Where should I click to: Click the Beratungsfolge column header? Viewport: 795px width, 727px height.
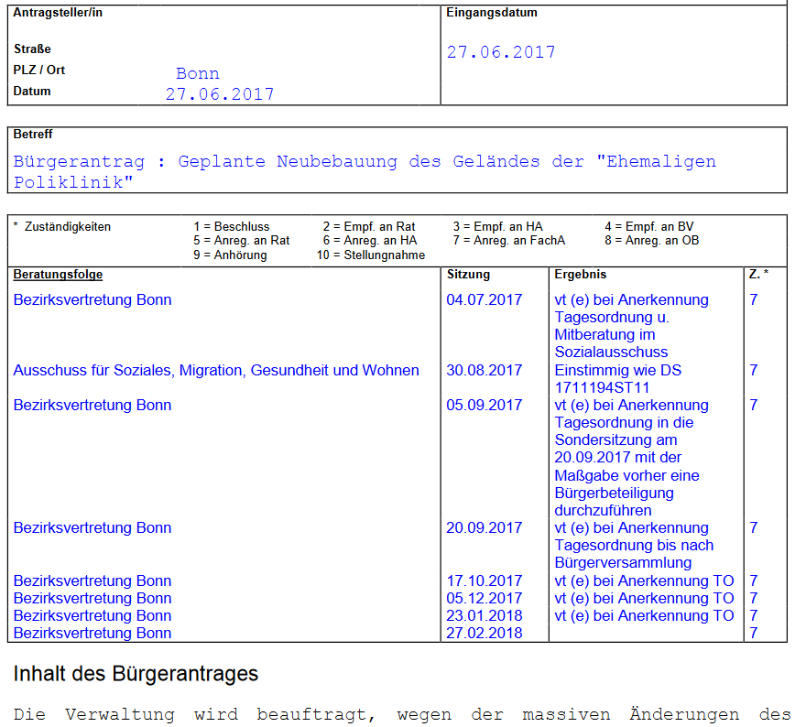click(58, 275)
